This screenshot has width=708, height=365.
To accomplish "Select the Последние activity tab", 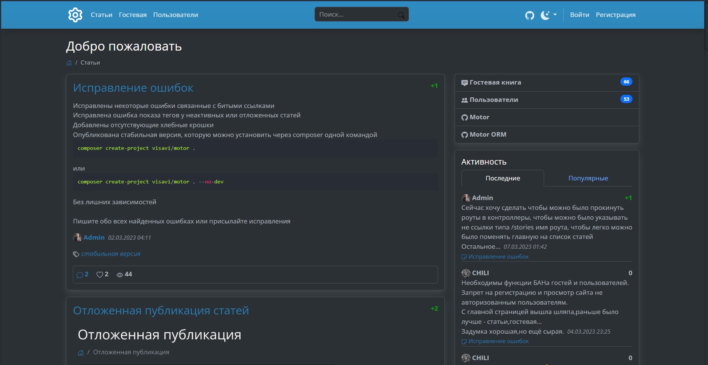I will tap(503, 178).
